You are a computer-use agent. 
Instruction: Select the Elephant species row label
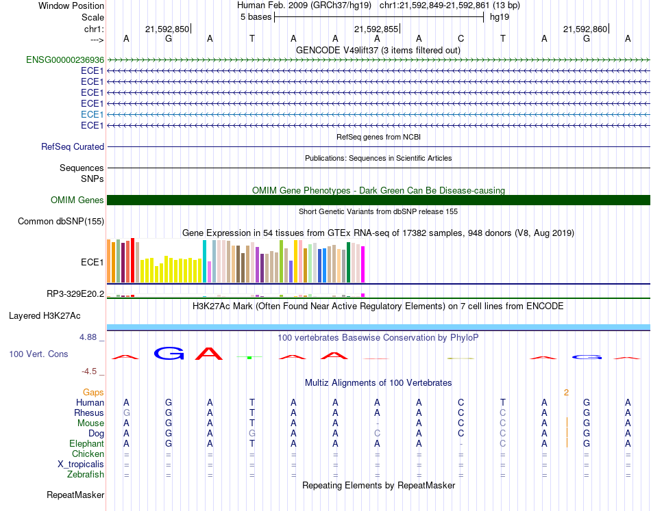click(86, 443)
